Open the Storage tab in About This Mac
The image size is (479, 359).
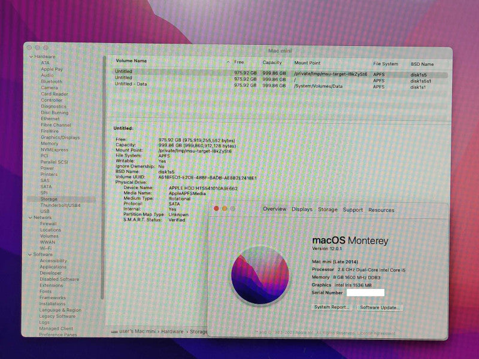coord(328,209)
